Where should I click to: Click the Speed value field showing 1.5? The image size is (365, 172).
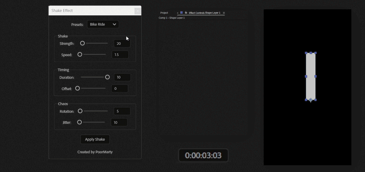coord(120,55)
